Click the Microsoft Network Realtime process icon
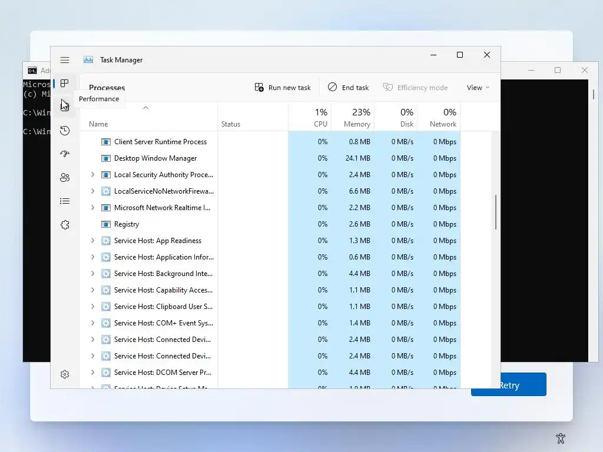603x452 pixels. tap(106, 208)
